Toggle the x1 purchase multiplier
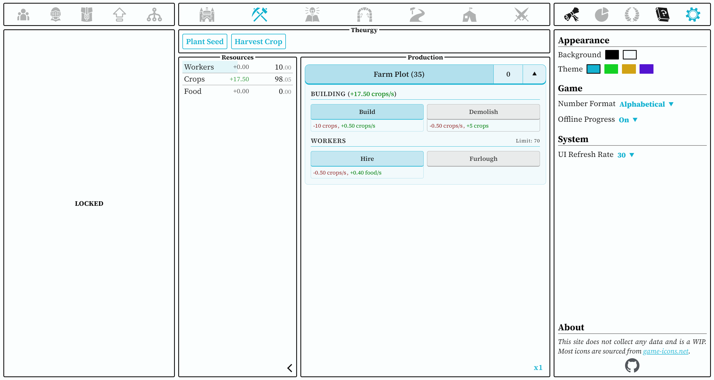The height and width of the screenshot is (380, 714). 538,367
